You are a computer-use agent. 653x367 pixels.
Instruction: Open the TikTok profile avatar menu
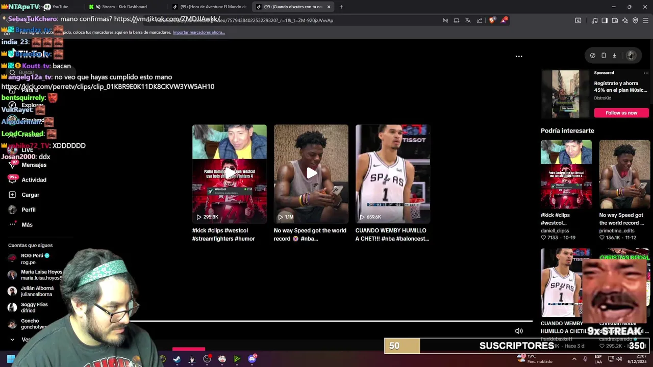631,56
